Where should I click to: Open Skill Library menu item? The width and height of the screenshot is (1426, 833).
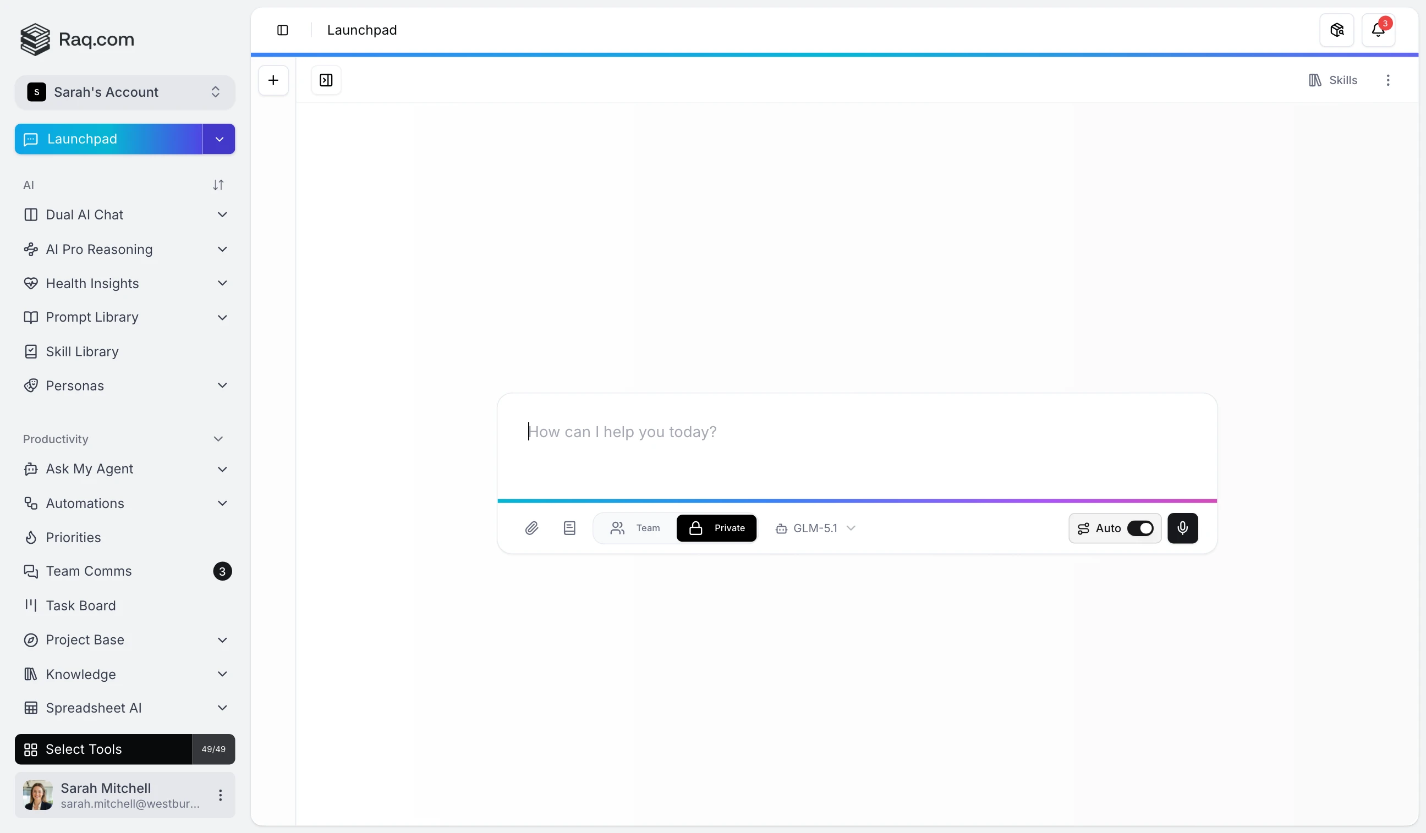pos(82,352)
